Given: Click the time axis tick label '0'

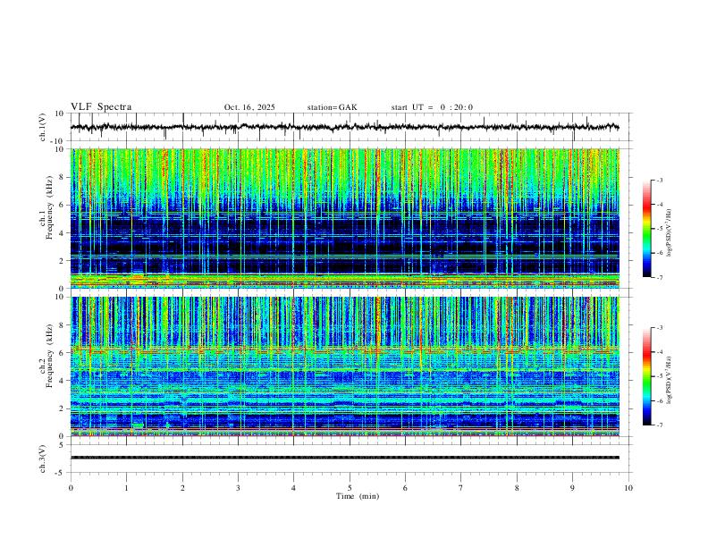Looking at the screenshot, I should click(x=71, y=488).
